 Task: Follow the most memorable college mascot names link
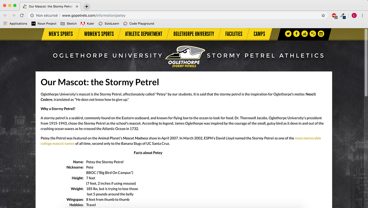coord(181,141)
